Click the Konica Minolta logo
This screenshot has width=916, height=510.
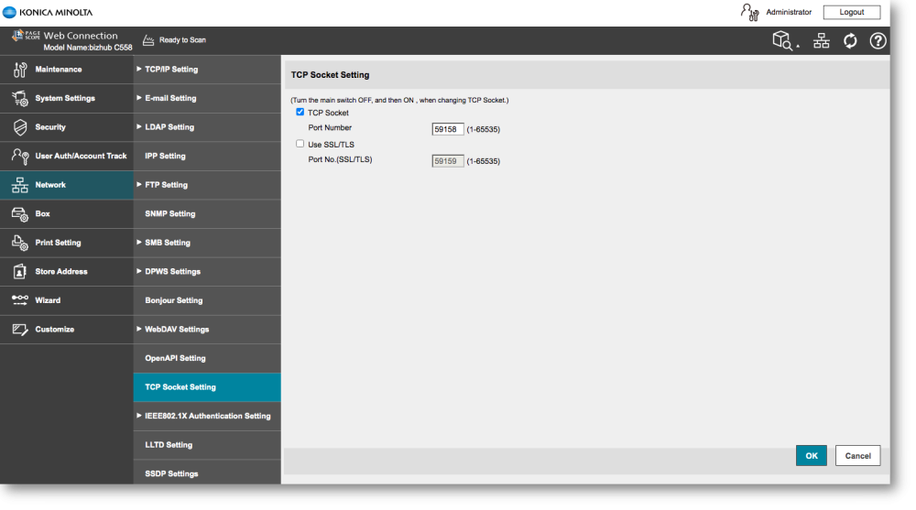(48, 12)
